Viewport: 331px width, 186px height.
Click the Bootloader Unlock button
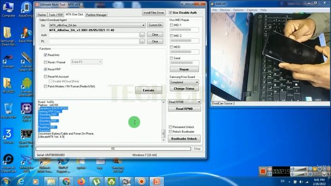pyautogui.click(x=184, y=138)
